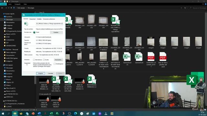Open OBS Studio from the taskbar
Screen dimensions: 207x116
click(x=70, y=113)
